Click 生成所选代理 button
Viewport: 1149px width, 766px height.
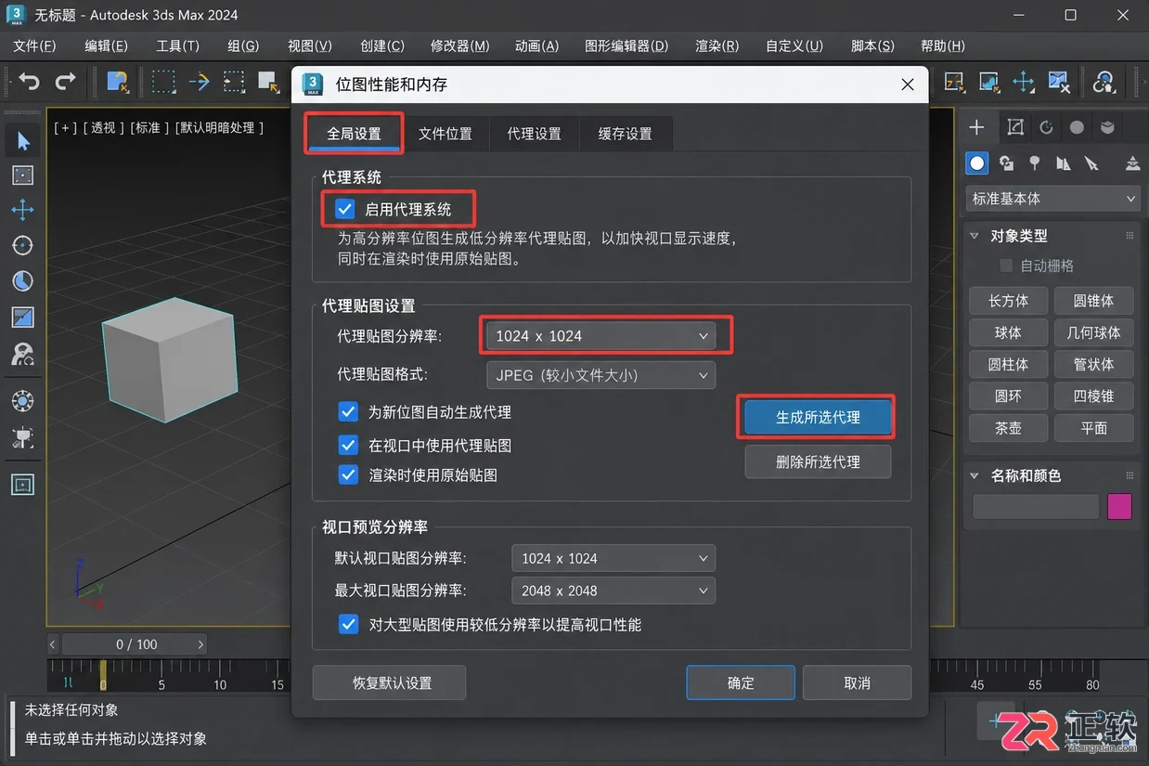coord(818,418)
